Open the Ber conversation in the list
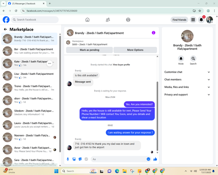Screen dimensions: 218x175 pos(30,51)
